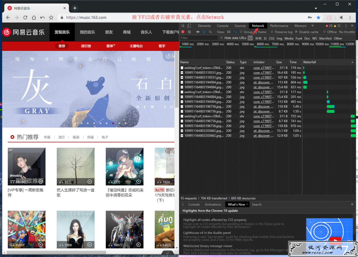The height and width of the screenshot is (257, 358).
Task: Click the address bar showing music.163.com
Action: 182,17
